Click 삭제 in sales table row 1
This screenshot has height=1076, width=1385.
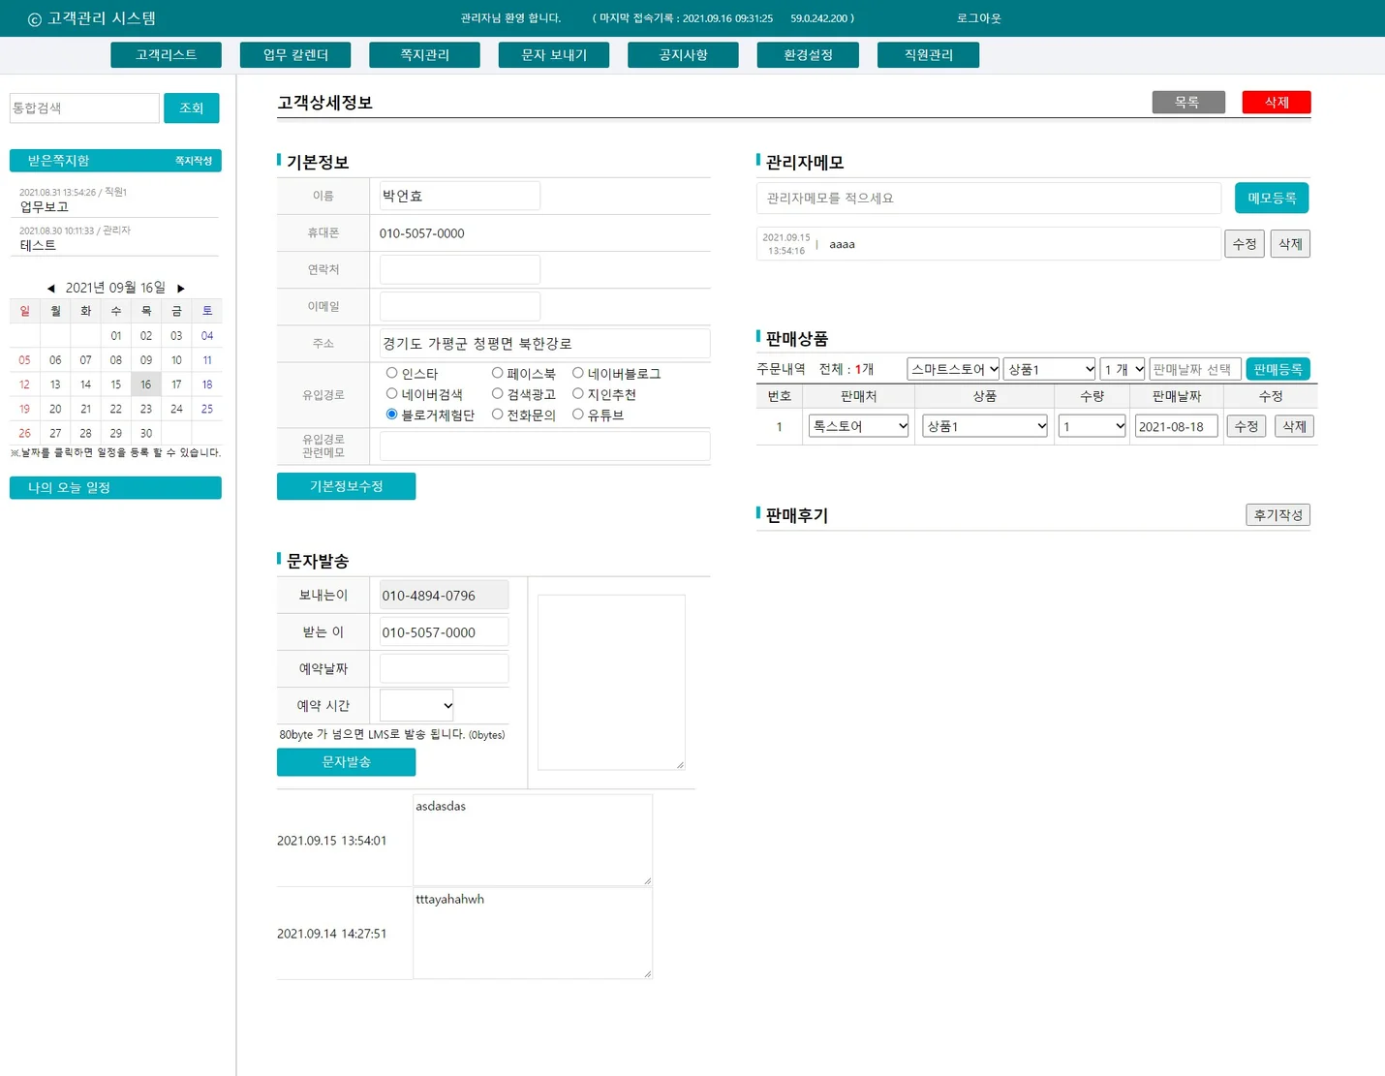[1294, 426]
